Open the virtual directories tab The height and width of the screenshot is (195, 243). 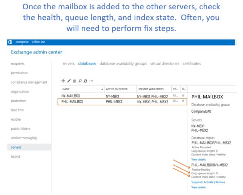click(165, 63)
